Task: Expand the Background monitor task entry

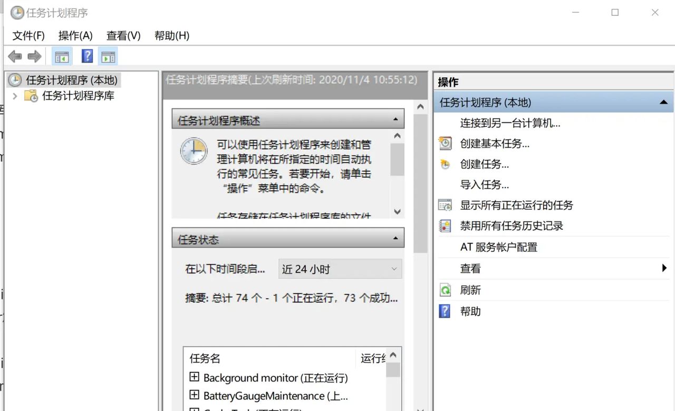Action: tap(195, 377)
